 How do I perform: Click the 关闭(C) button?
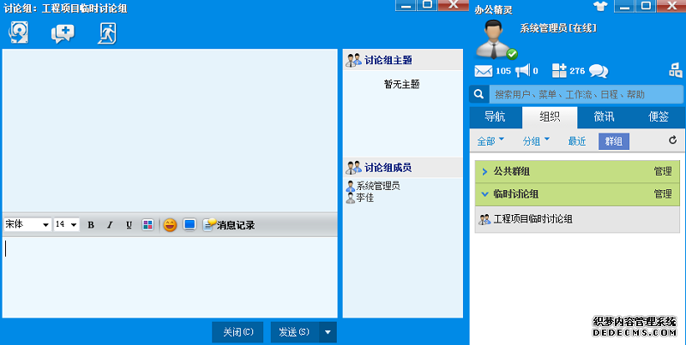point(238,332)
